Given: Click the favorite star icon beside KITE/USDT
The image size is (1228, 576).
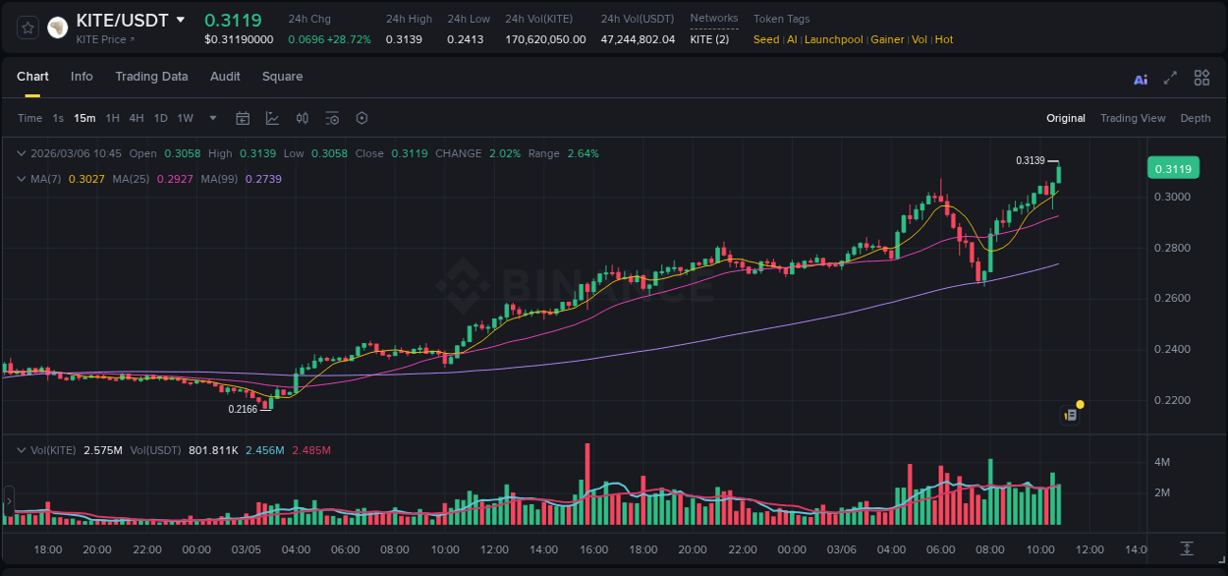Looking at the screenshot, I should tap(28, 28).
